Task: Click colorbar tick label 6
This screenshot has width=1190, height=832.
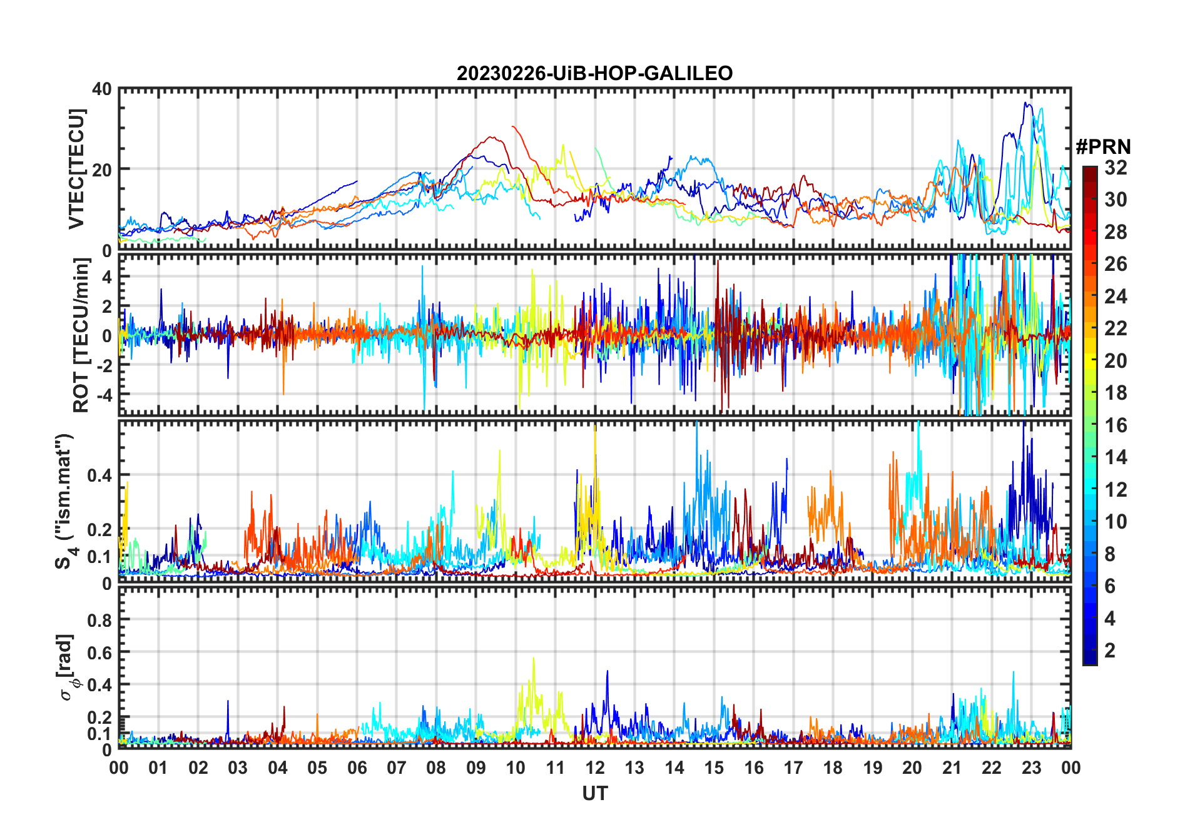Action: (1110, 586)
